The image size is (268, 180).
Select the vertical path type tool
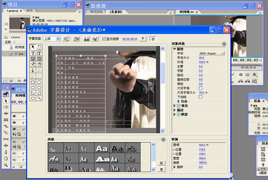point(39,64)
